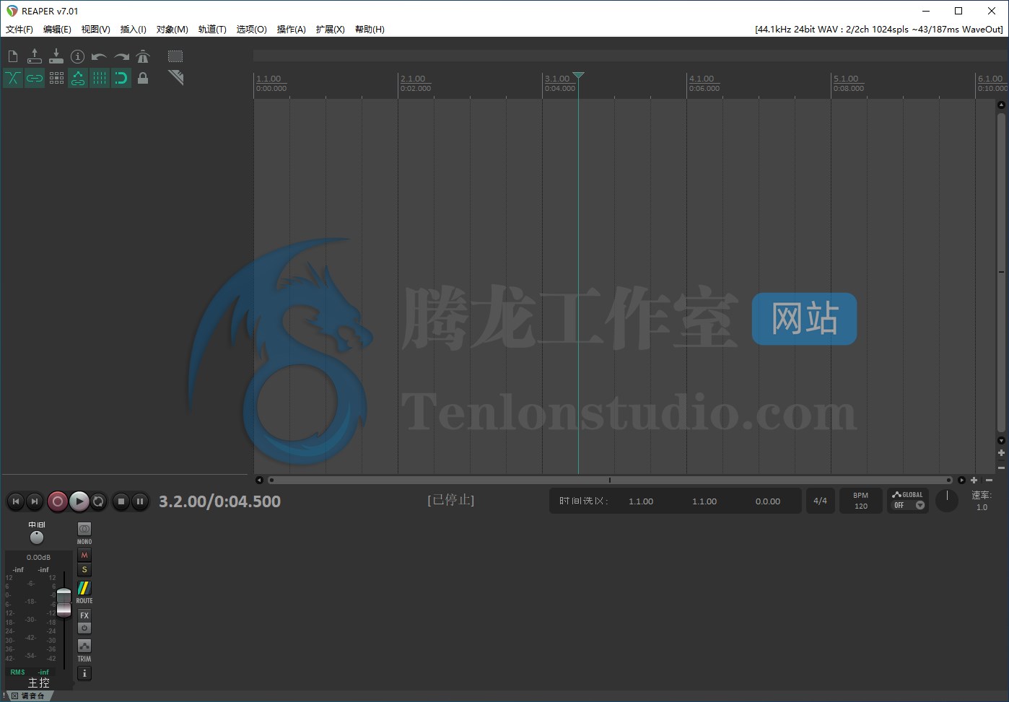The image size is (1009, 702).
Task: Click the BPM 120 tempo field
Action: pyautogui.click(x=861, y=501)
